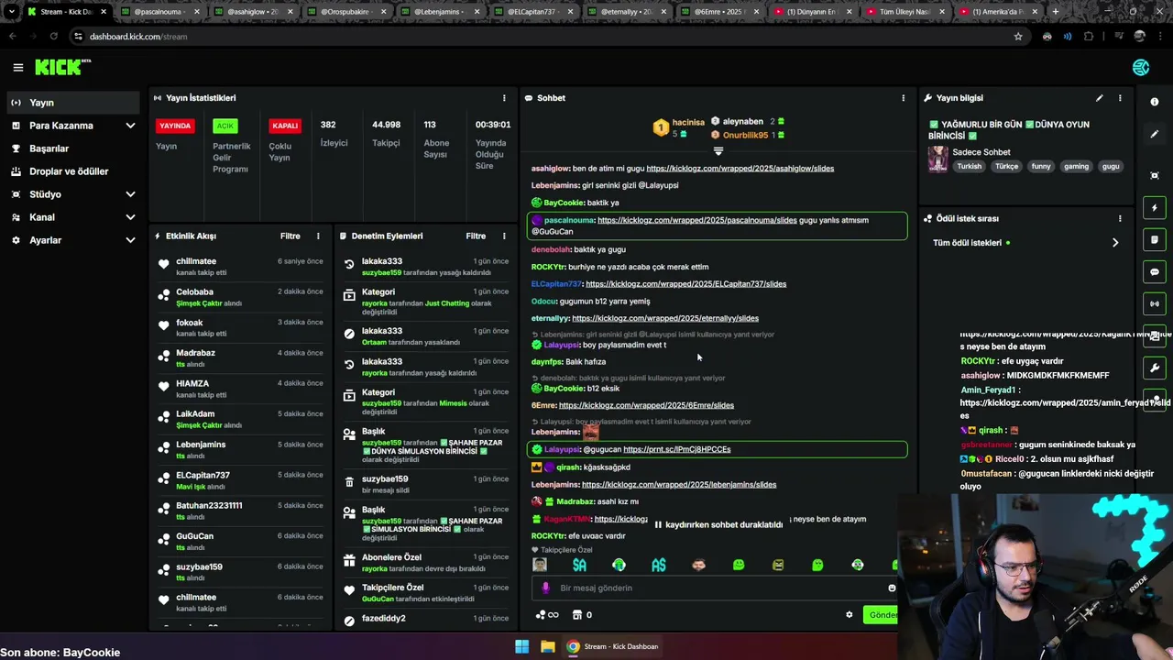The width and height of the screenshot is (1173, 660).
Task: Open the kicklogz 6Emre slides link
Action: pyautogui.click(x=646, y=405)
